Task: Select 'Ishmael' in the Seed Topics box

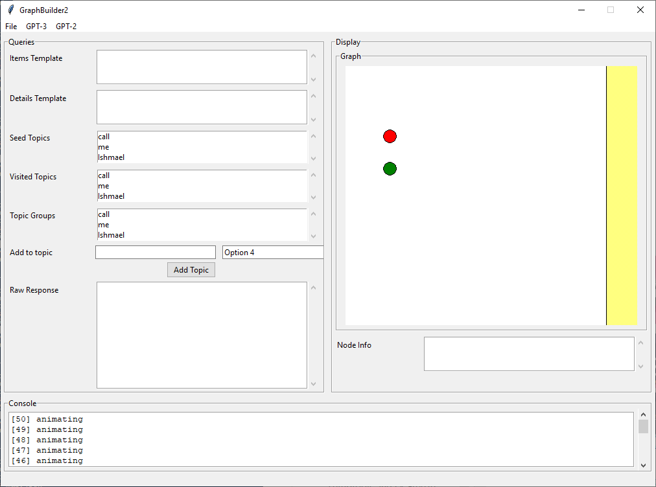Action: click(111, 157)
